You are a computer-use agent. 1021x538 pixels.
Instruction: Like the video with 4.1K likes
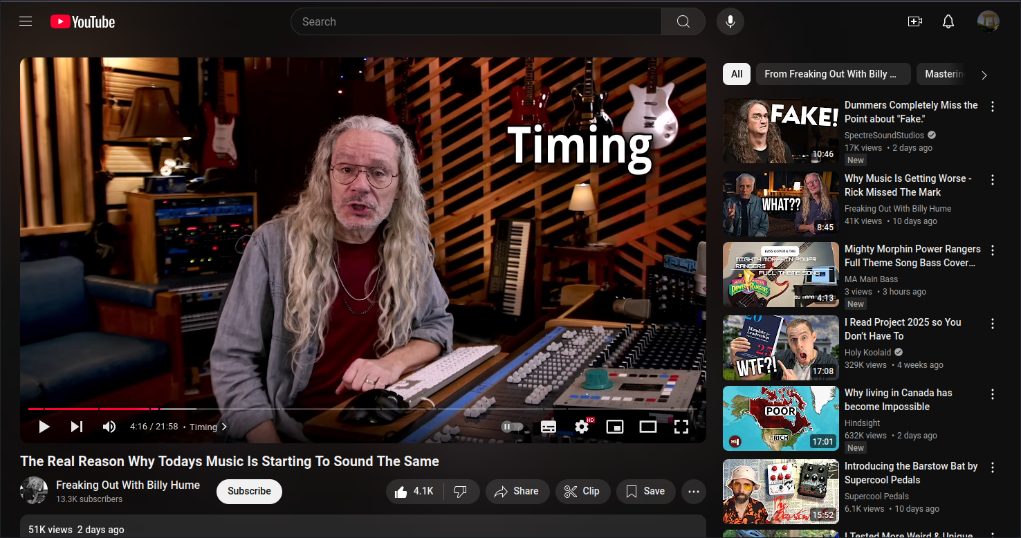pyautogui.click(x=414, y=492)
